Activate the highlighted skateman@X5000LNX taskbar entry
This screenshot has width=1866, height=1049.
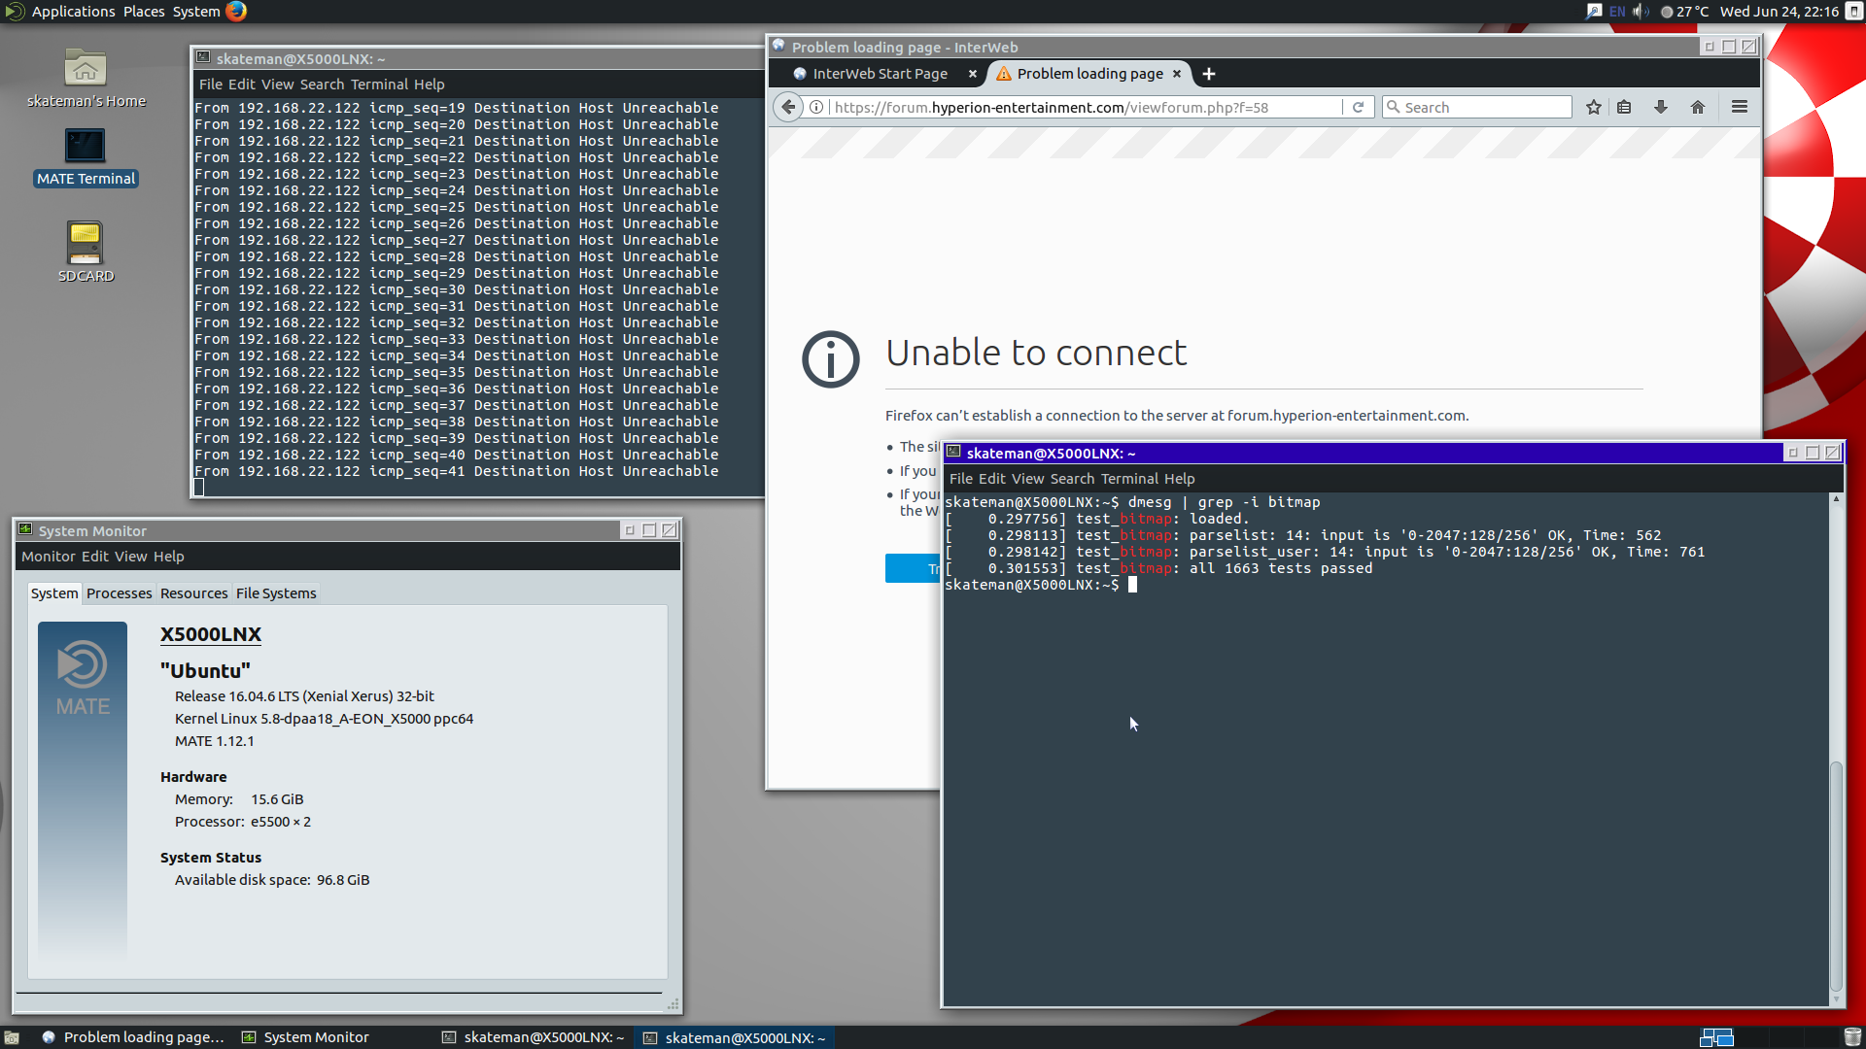click(x=735, y=1037)
